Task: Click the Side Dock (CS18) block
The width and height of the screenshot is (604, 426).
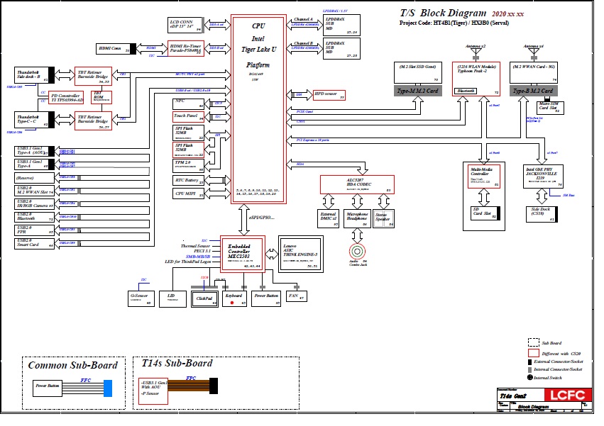Action: click(542, 214)
